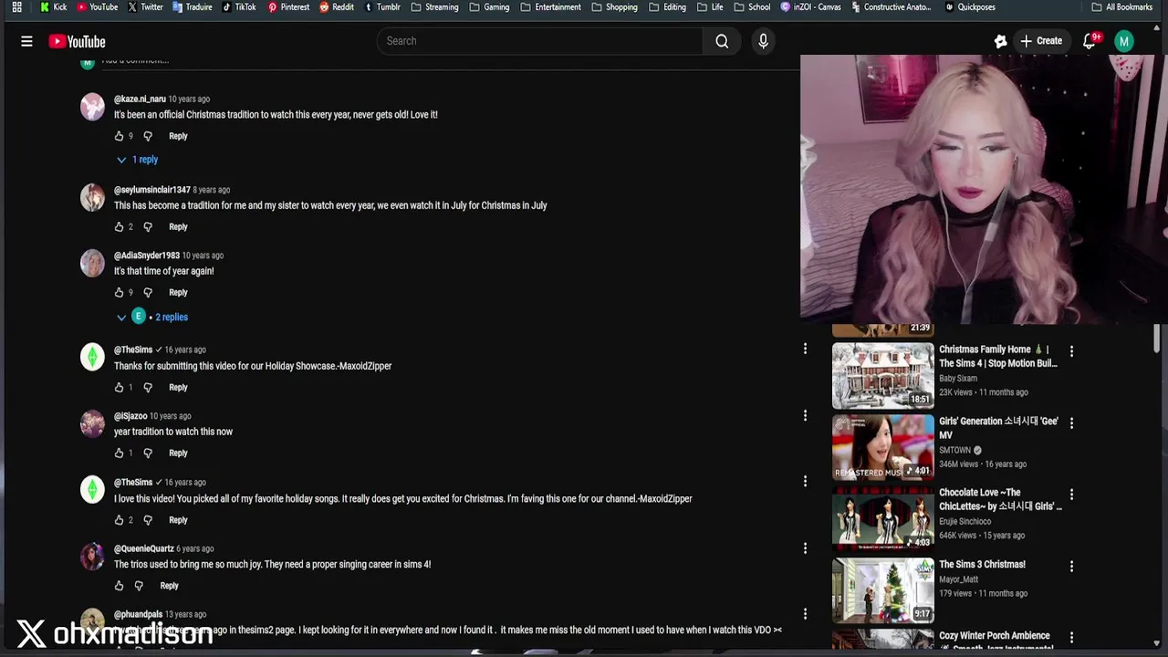This screenshot has width=1168, height=657.
Task: Open the Gaming bookmarks folder
Action: 490,7
